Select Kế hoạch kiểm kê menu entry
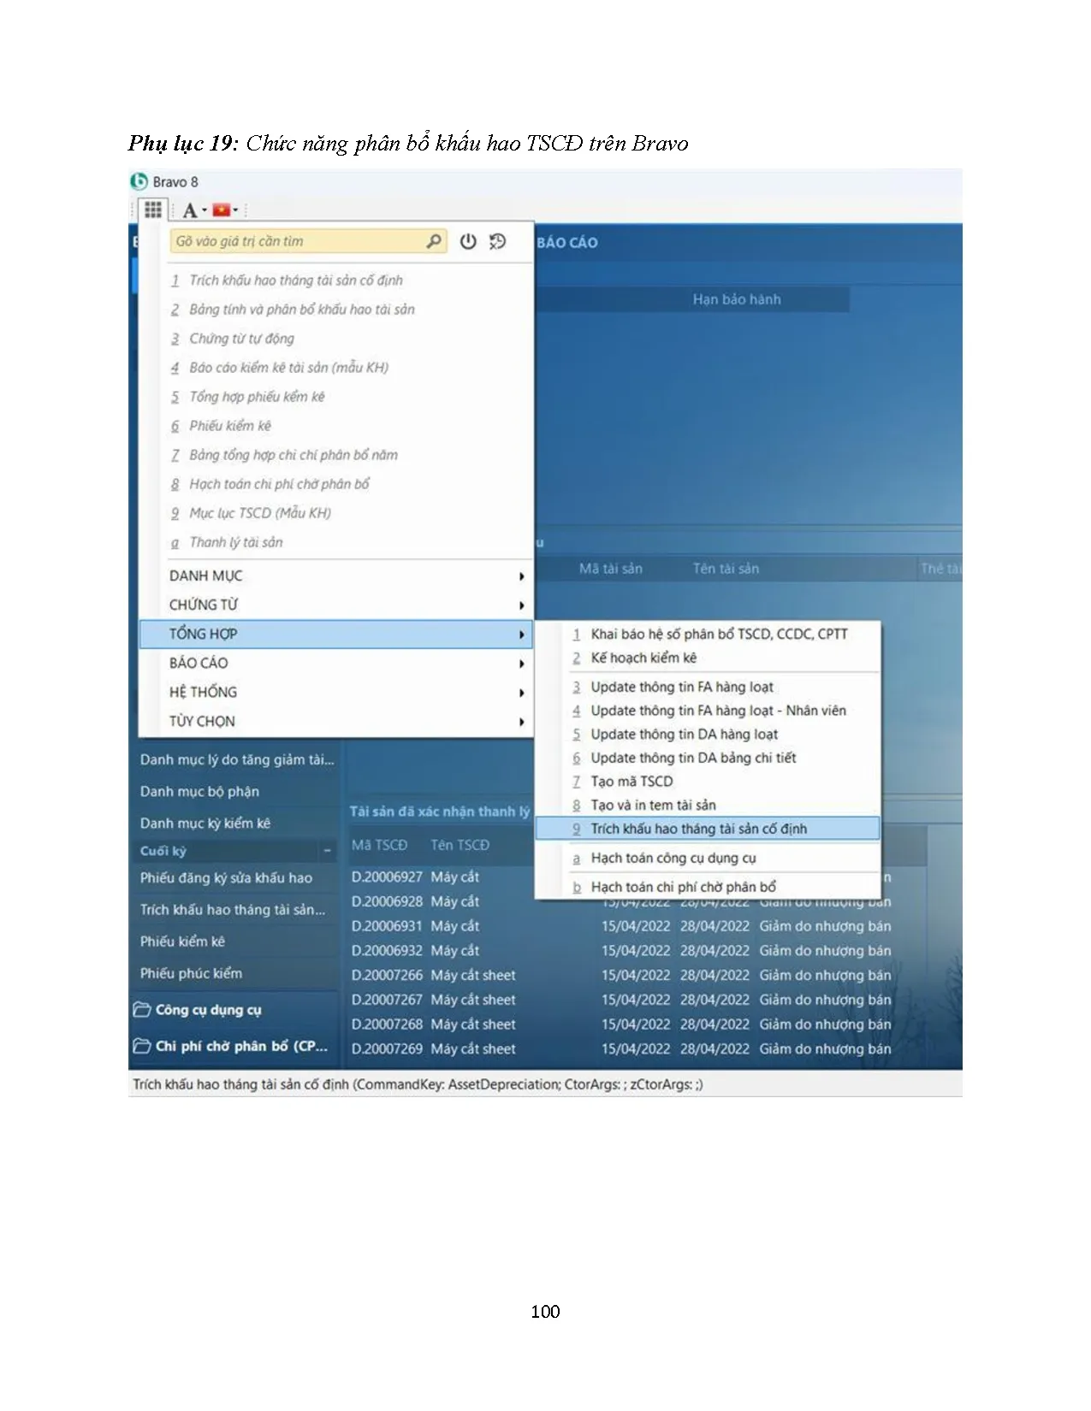1091x1411 pixels. [643, 658]
